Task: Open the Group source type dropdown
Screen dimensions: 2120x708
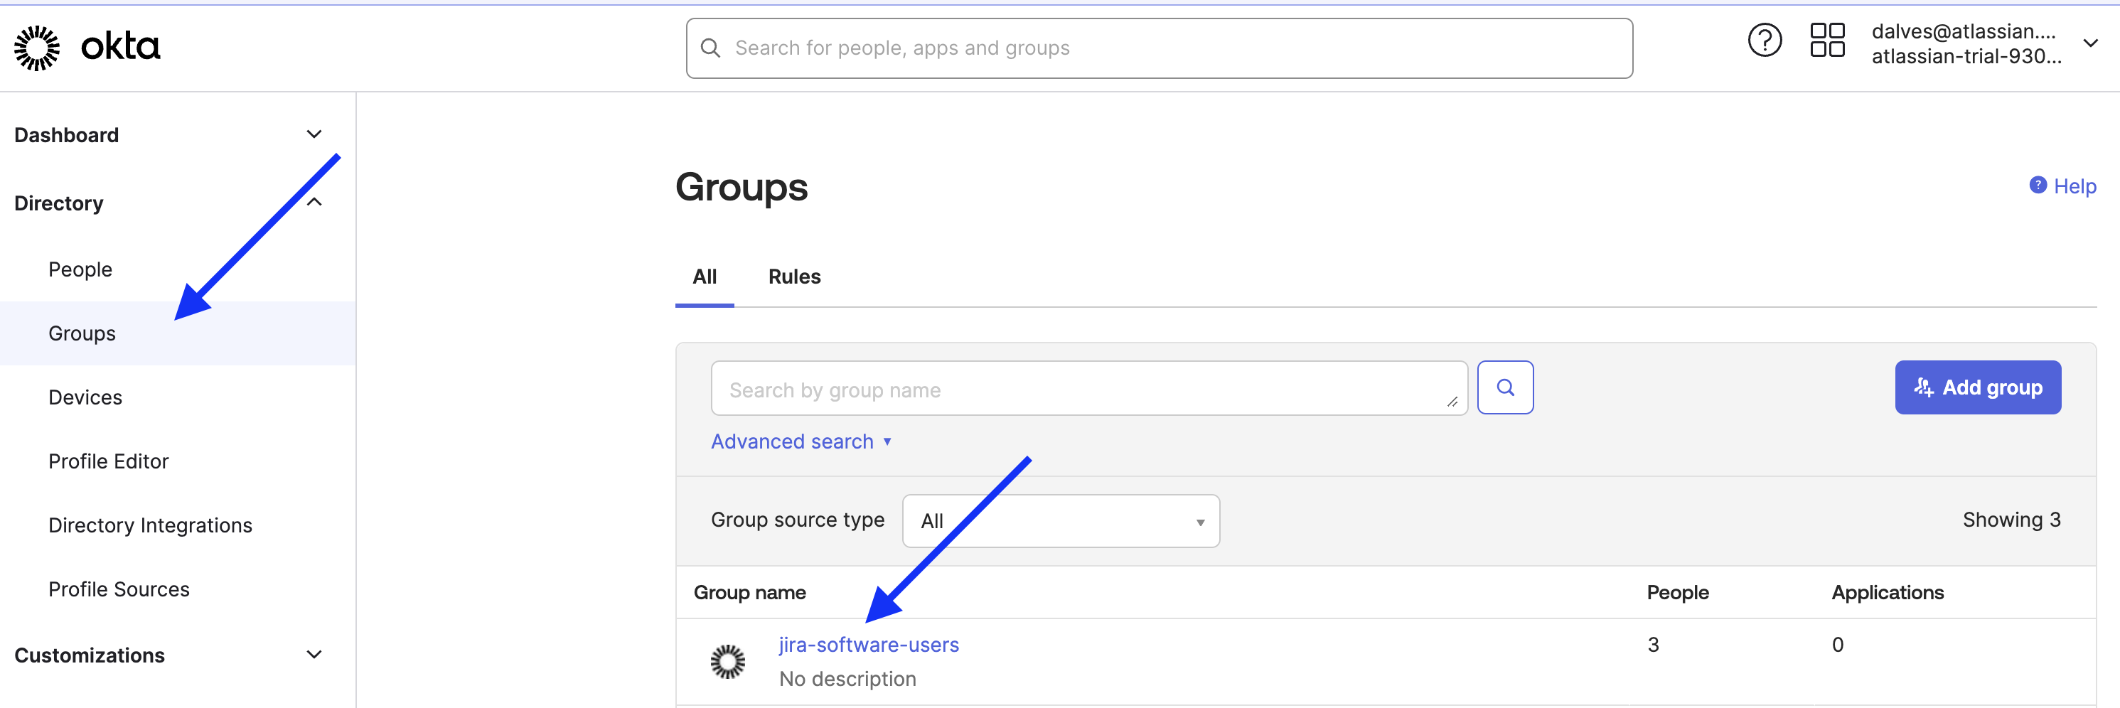Action: coord(1061,520)
